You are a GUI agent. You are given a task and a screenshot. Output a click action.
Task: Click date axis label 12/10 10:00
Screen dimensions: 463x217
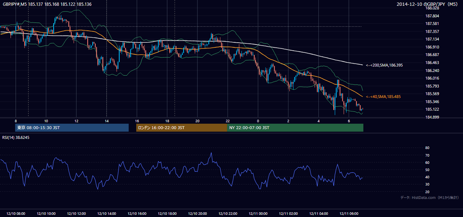coord(46,214)
